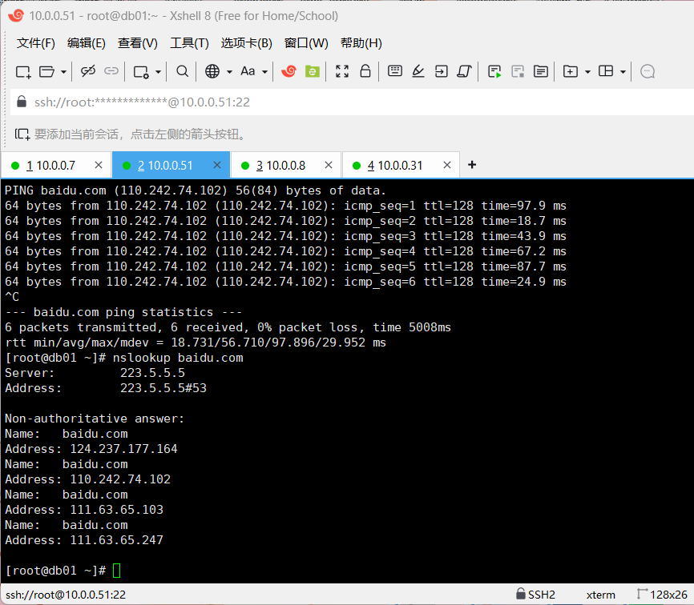Launch the red Xshell swirl icon in toolbar

tap(288, 71)
